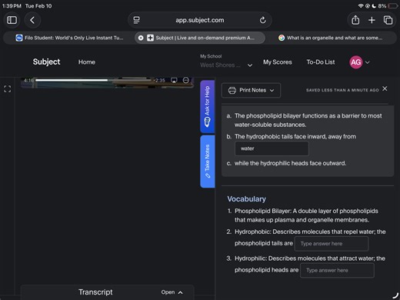Click the app.subject.com address field
The height and width of the screenshot is (300, 400).
[200, 20]
